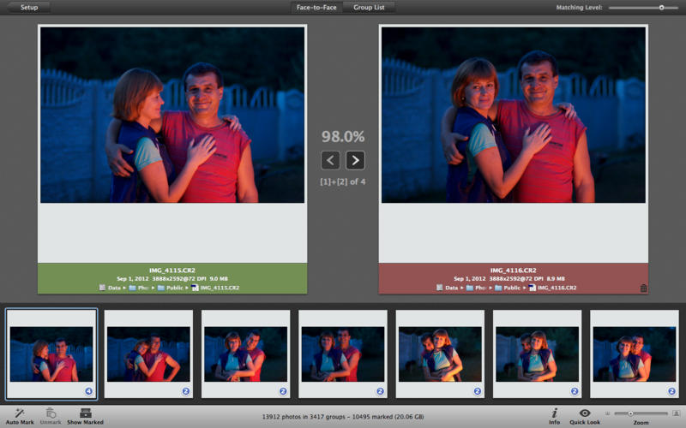Click the IMG_4116.CR2 file icon in path
The image size is (686, 428).
pos(533,288)
